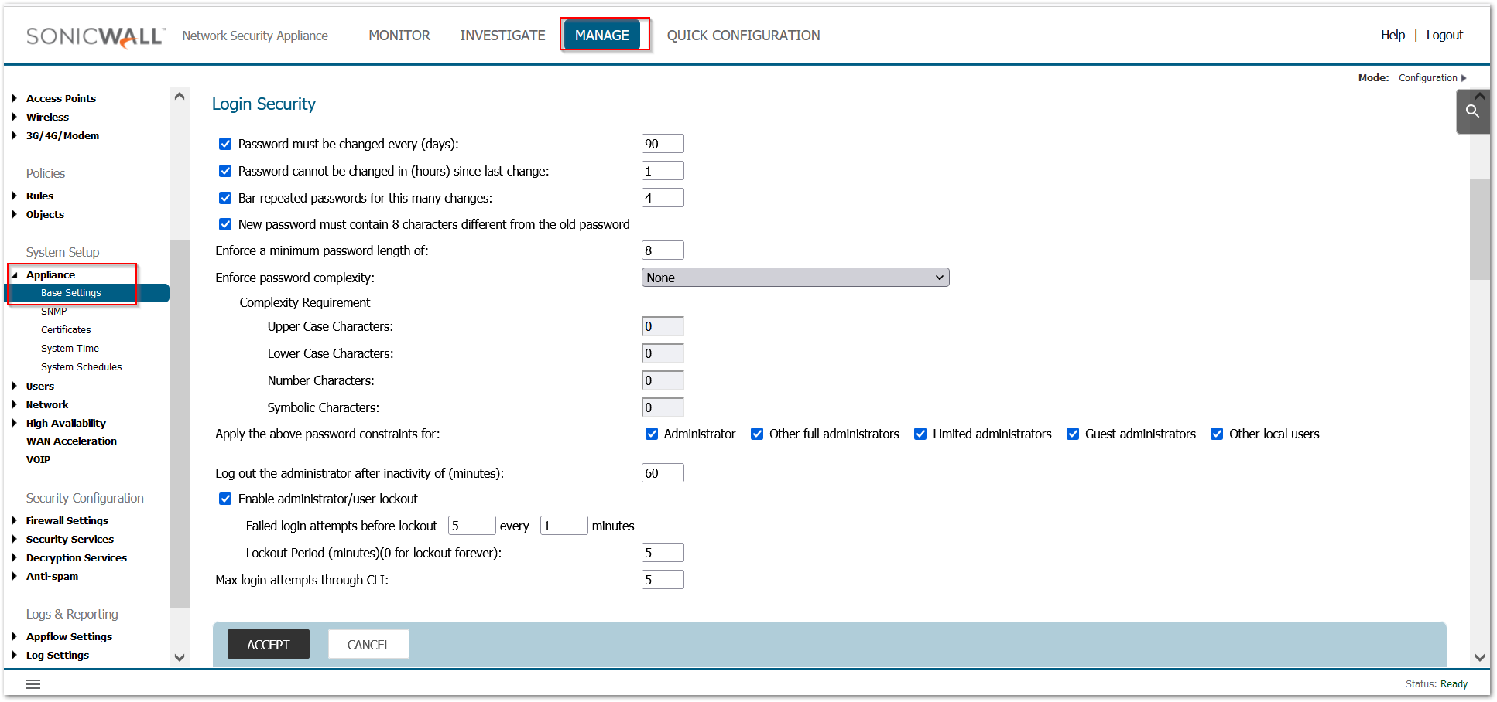Expand Wireless tree node
Viewport: 1497px width, 702px height.
[15, 117]
